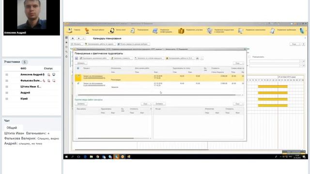Click the header icon of status column
The height and width of the screenshot is (174, 310).
click(x=78, y=68)
